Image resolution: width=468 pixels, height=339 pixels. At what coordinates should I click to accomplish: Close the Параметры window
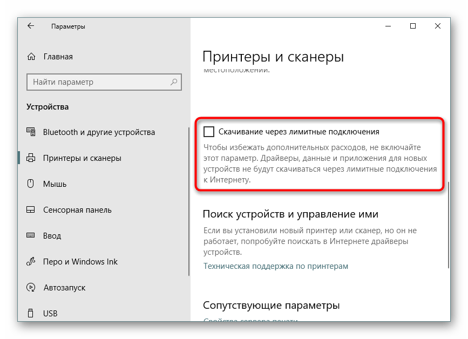438,26
